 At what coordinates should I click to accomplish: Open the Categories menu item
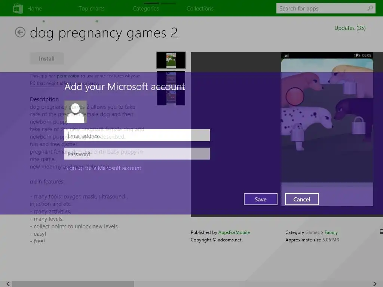point(146,9)
